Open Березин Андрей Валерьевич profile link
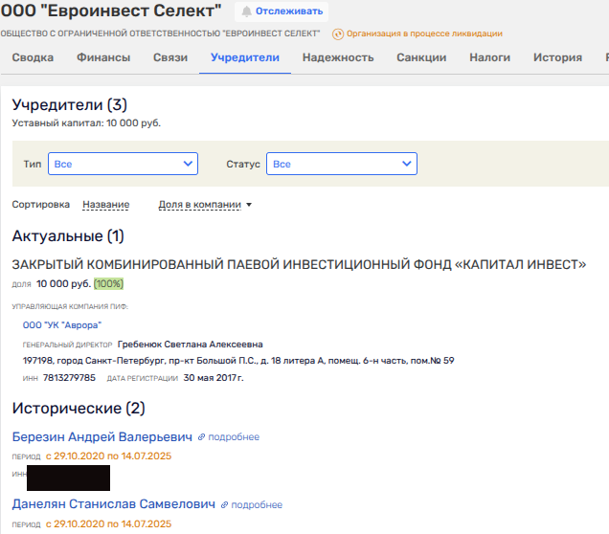609x534 pixels. (x=101, y=436)
